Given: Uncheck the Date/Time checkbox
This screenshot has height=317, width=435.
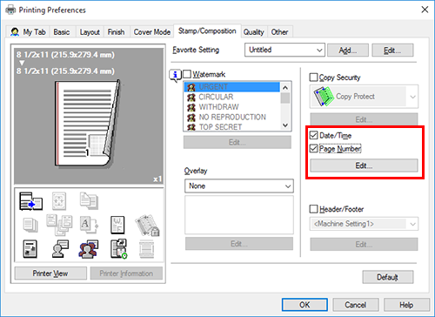Looking at the screenshot, I should (313, 135).
